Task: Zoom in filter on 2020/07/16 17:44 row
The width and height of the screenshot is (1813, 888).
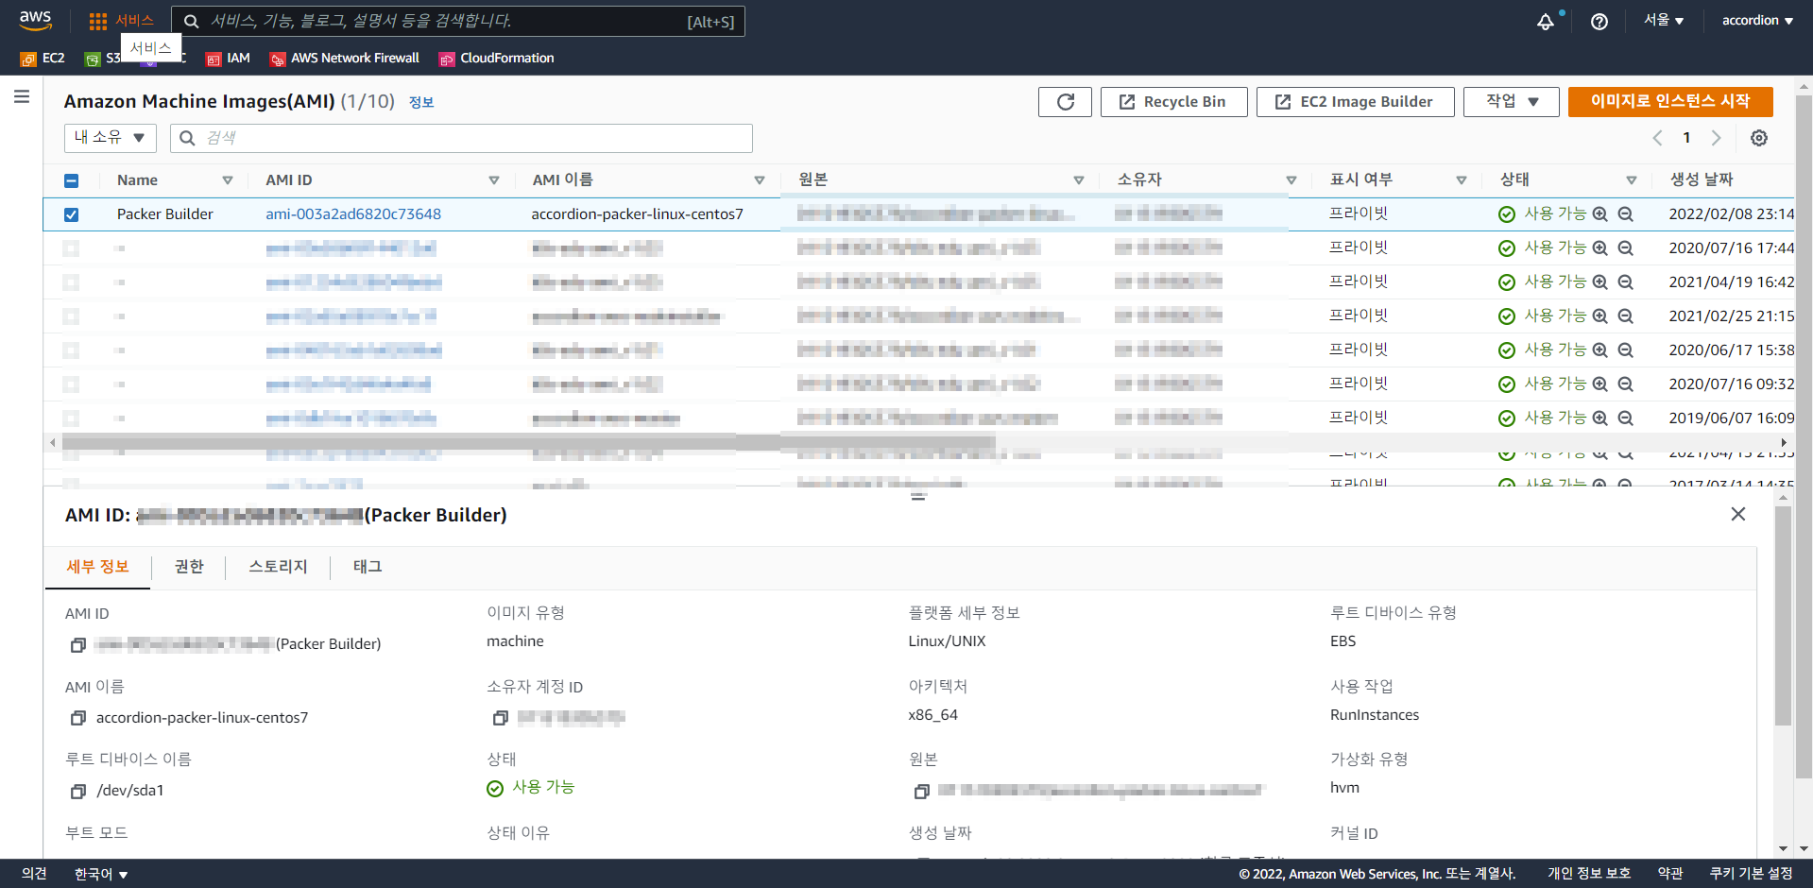Action: [1599, 248]
